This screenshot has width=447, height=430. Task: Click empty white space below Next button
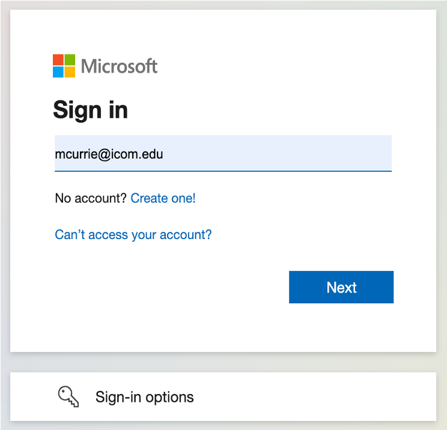click(341, 328)
